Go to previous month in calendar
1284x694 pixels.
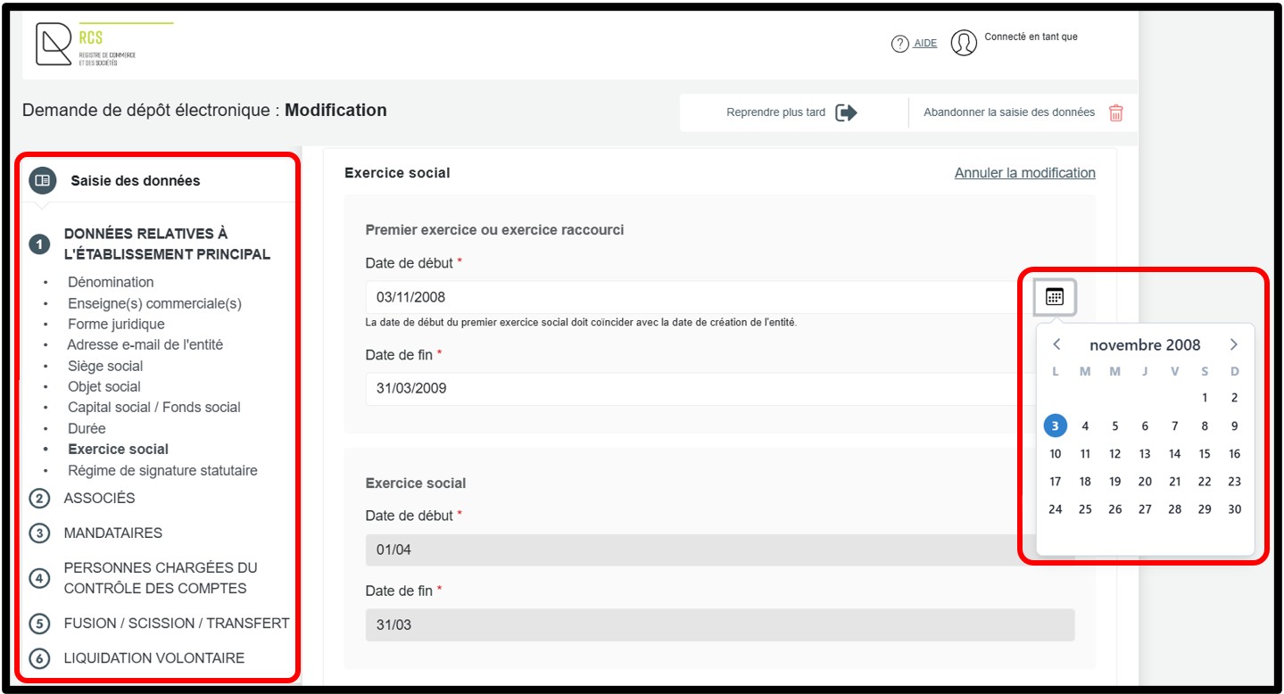(x=1056, y=345)
